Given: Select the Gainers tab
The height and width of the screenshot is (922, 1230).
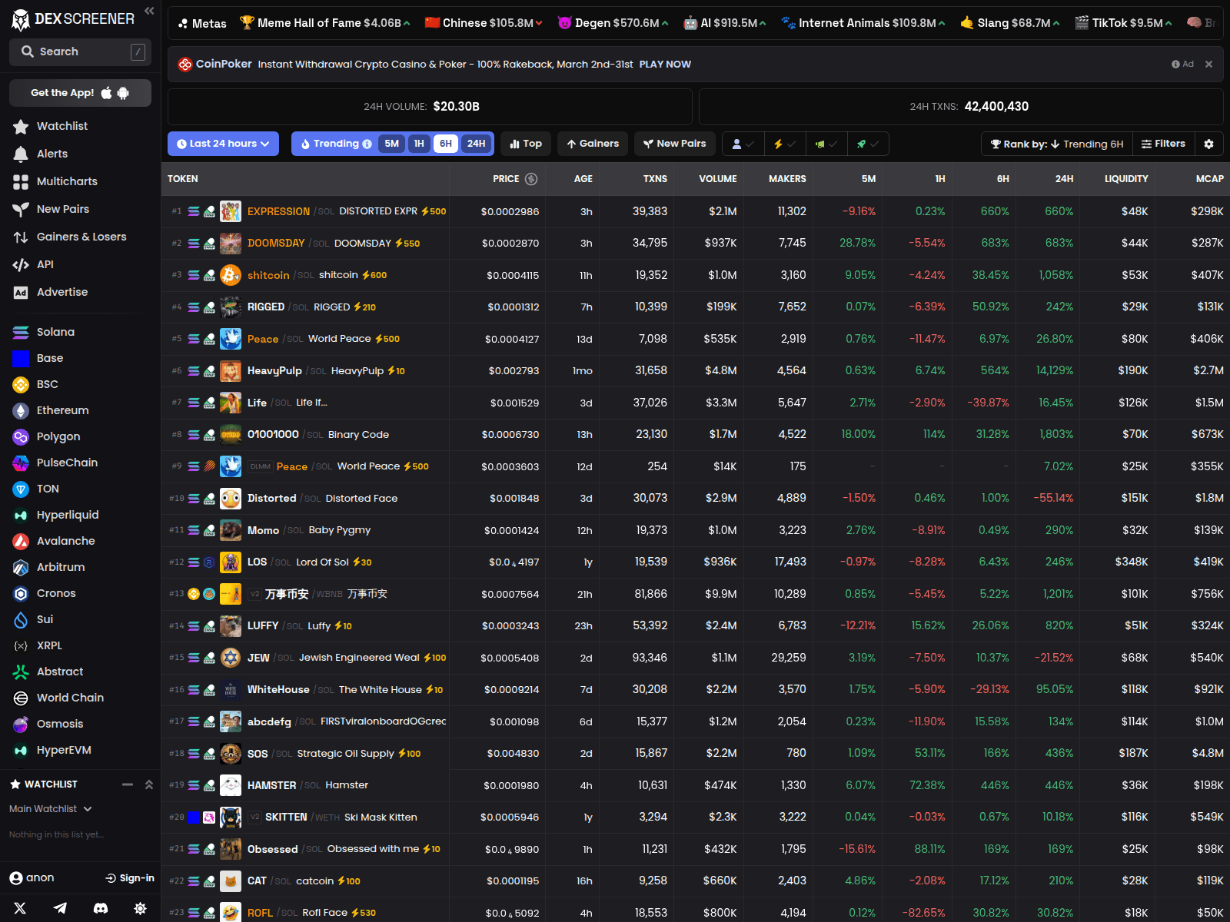Looking at the screenshot, I should click(592, 144).
